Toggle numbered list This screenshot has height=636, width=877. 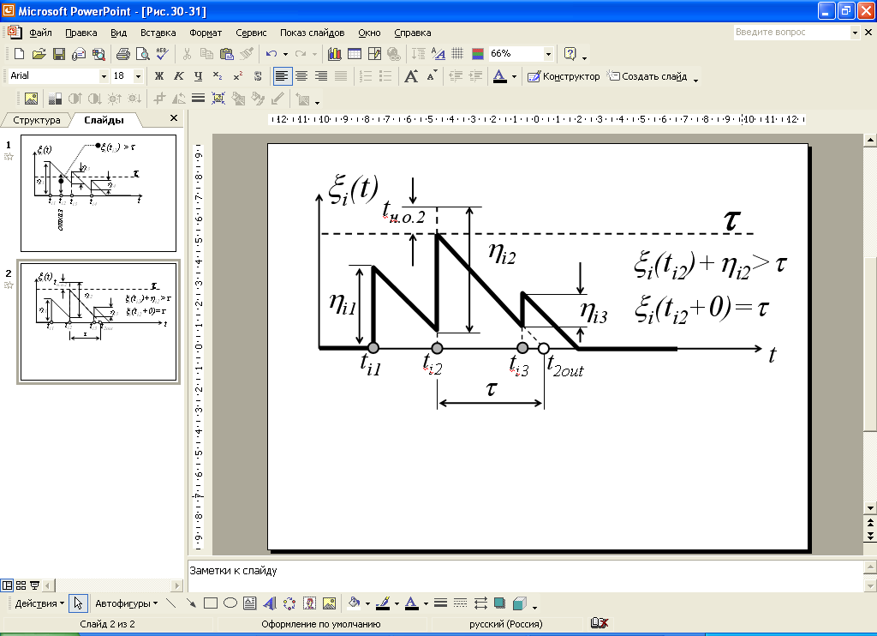[x=366, y=76]
